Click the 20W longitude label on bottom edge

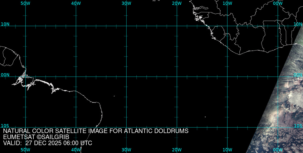coord(177,150)
